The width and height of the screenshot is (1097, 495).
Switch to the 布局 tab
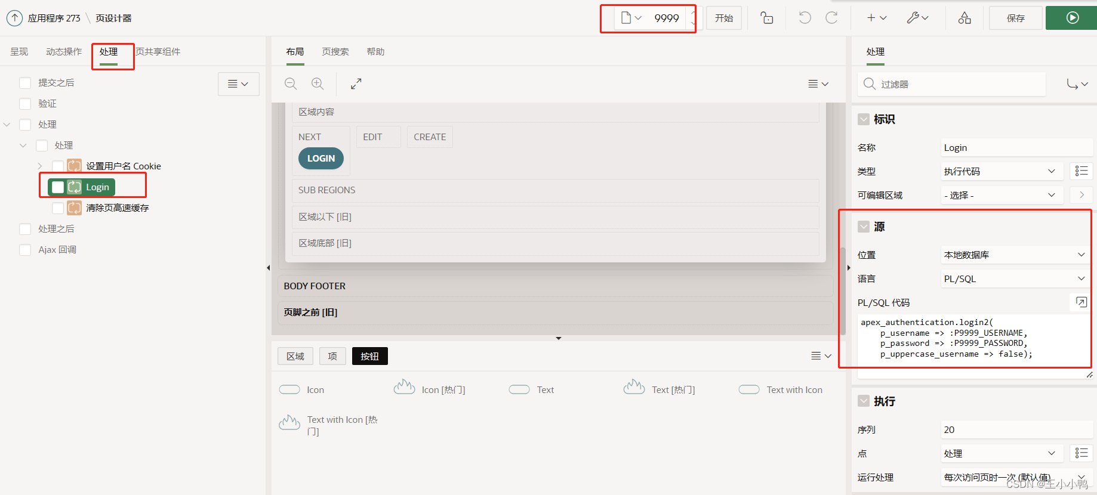coord(295,52)
